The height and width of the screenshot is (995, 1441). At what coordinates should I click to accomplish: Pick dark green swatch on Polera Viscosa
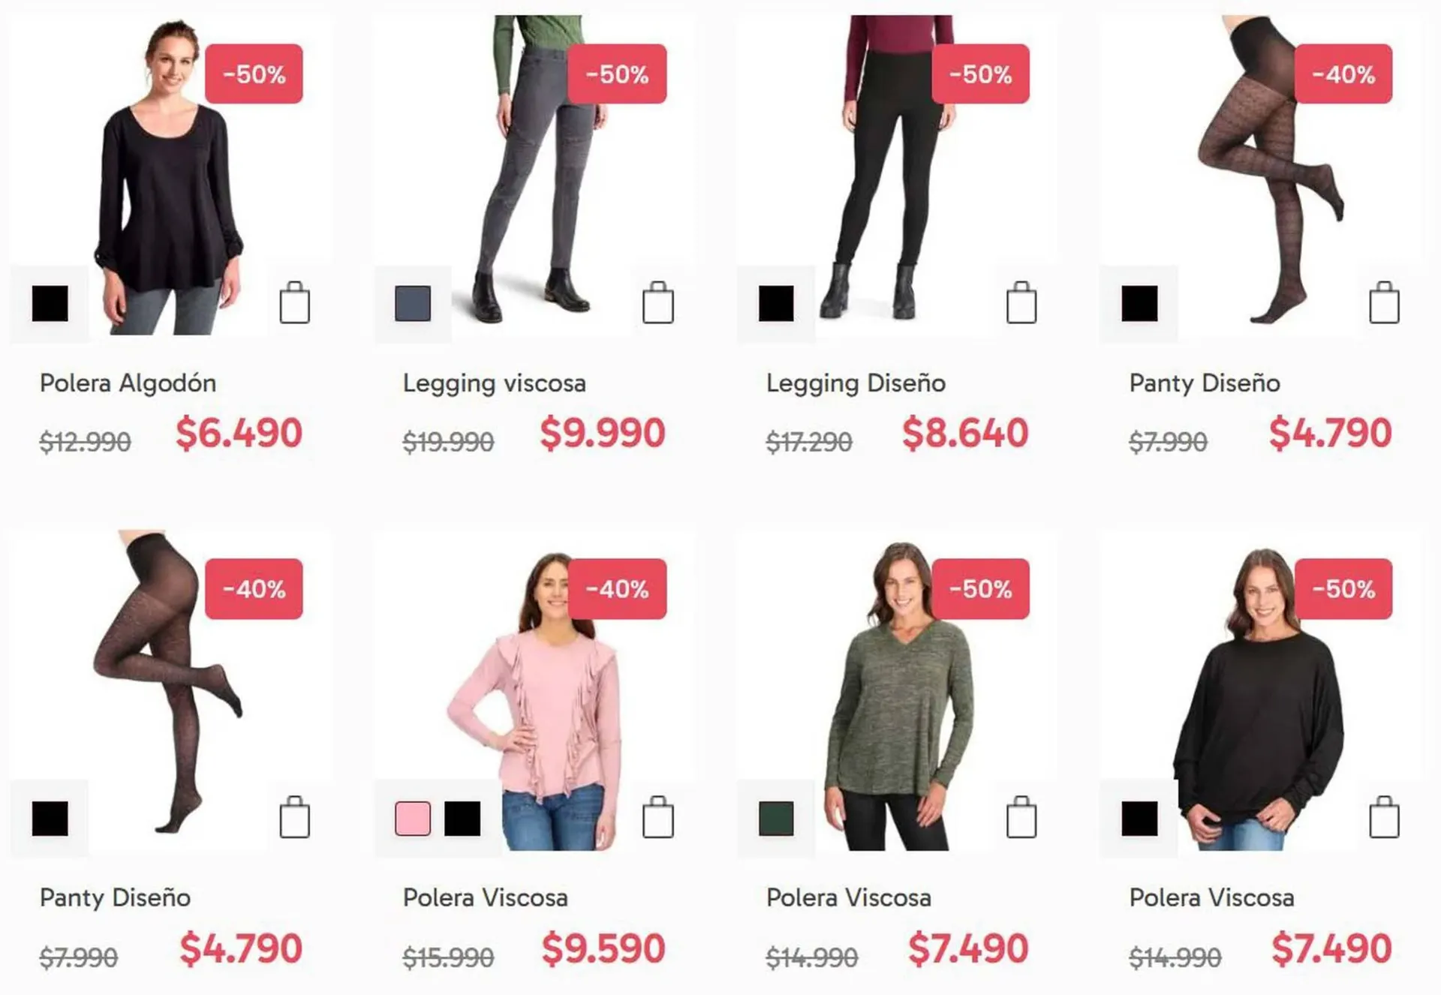pyautogui.click(x=776, y=818)
